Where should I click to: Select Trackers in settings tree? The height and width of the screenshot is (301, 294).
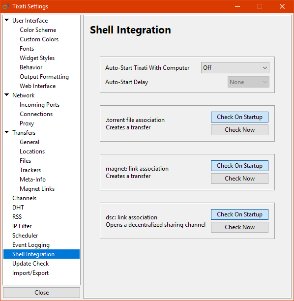pos(30,170)
